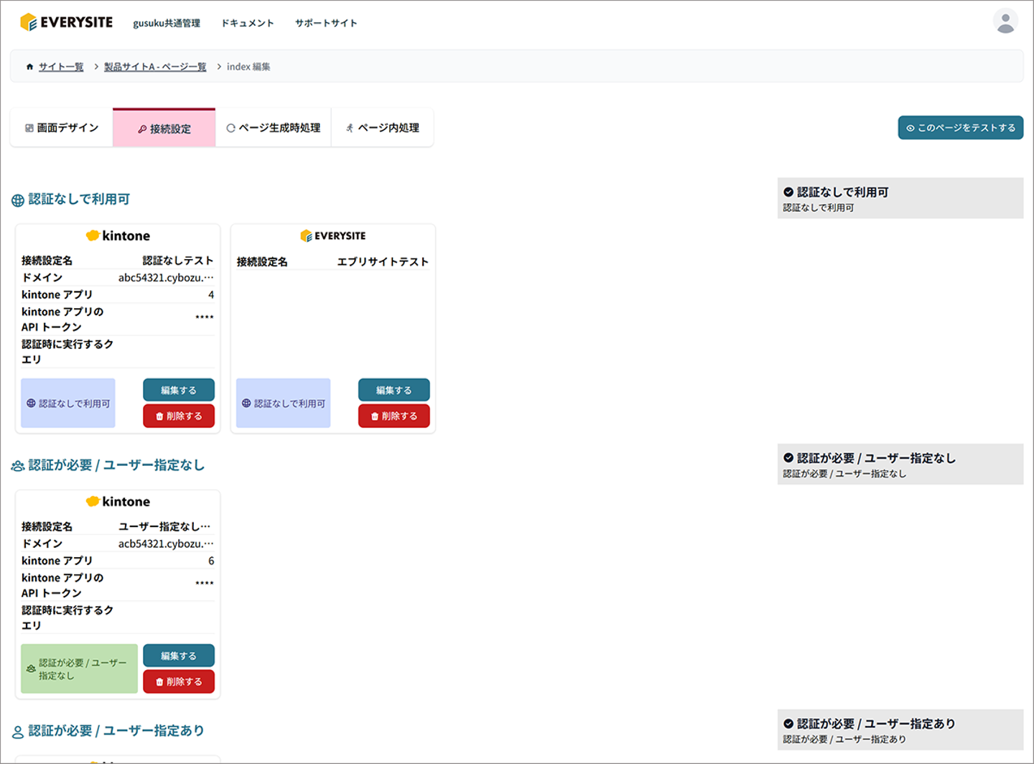Image resolution: width=1034 pixels, height=764 pixels.
Task: Click the index 編集 breadcrumb text
Action: [248, 67]
